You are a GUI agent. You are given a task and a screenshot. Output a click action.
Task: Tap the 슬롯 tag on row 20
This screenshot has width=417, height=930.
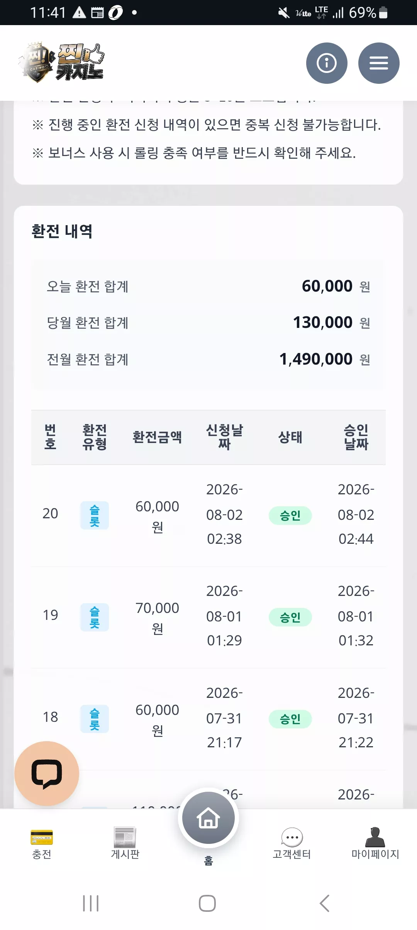click(95, 516)
